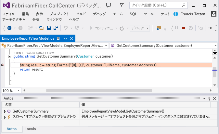Click the Save All icon

pos(56,28)
